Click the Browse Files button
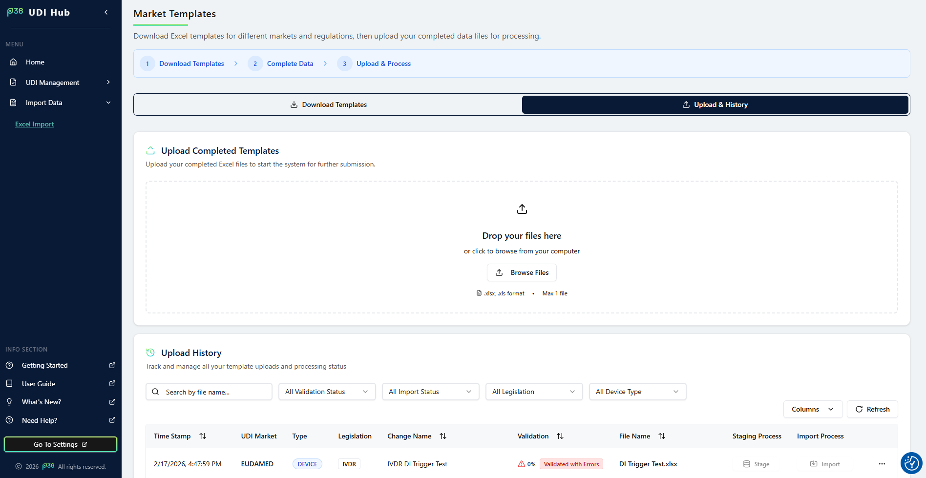Screen dimensions: 926x478 pos(522,272)
